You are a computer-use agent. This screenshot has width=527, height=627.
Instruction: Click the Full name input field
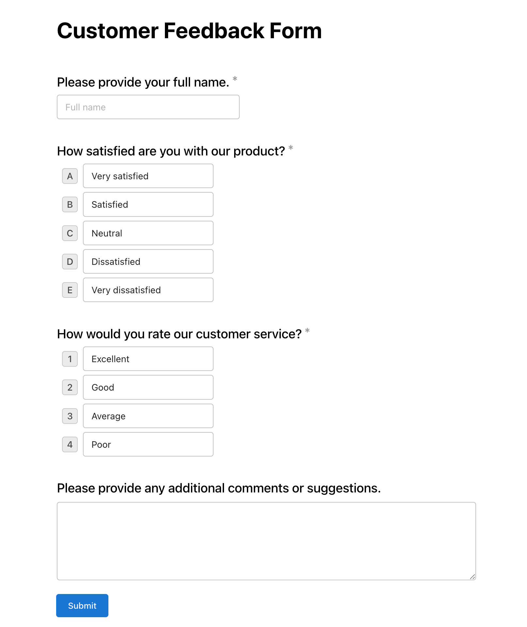pyautogui.click(x=148, y=107)
